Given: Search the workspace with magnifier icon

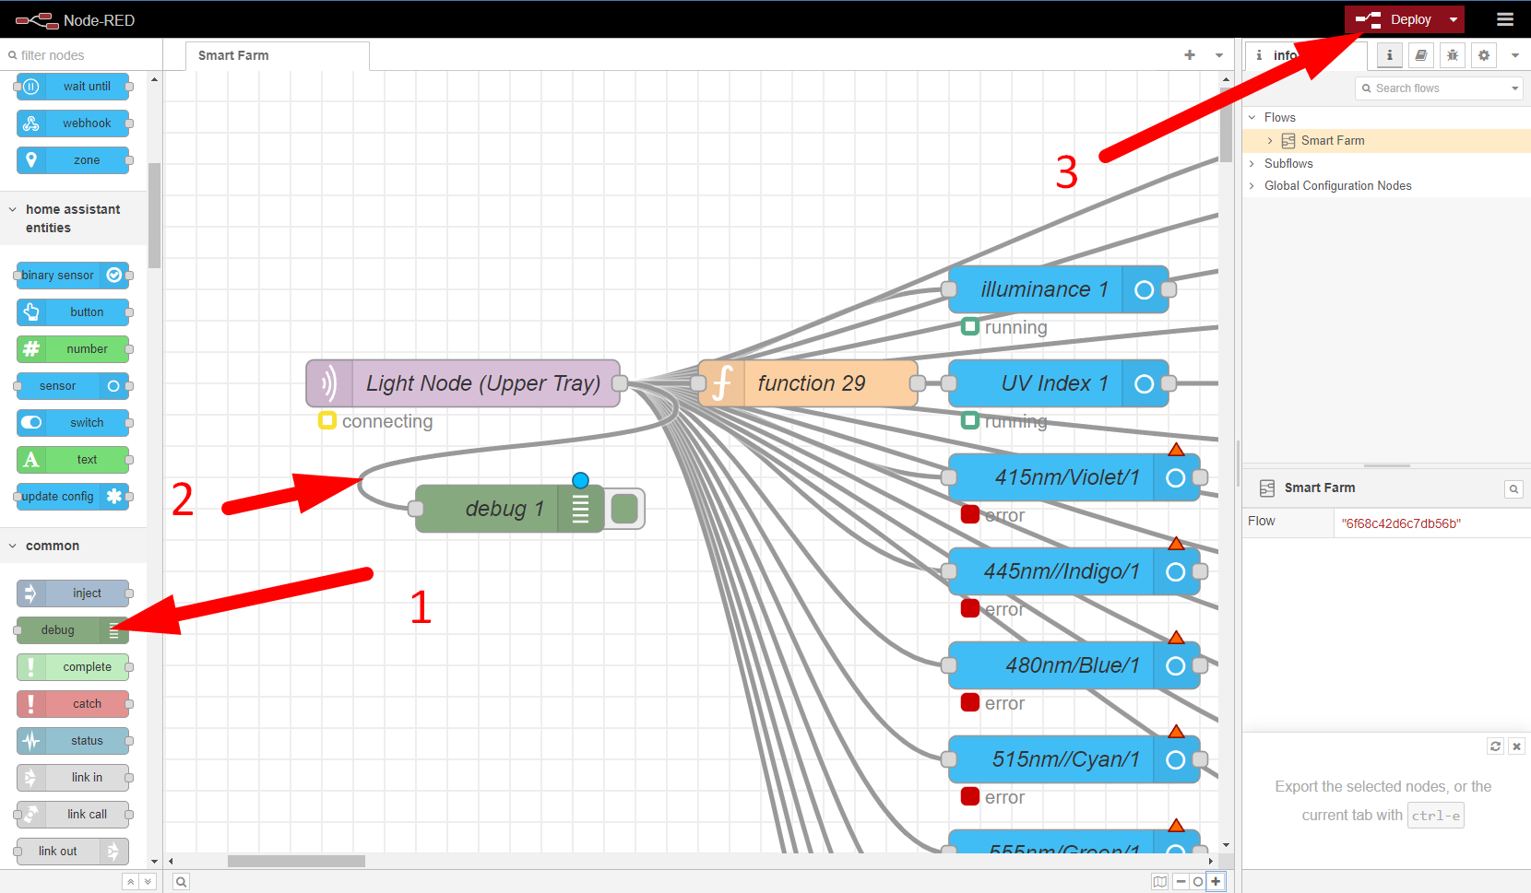Looking at the screenshot, I should pyautogui.click(x=182, y=882).
